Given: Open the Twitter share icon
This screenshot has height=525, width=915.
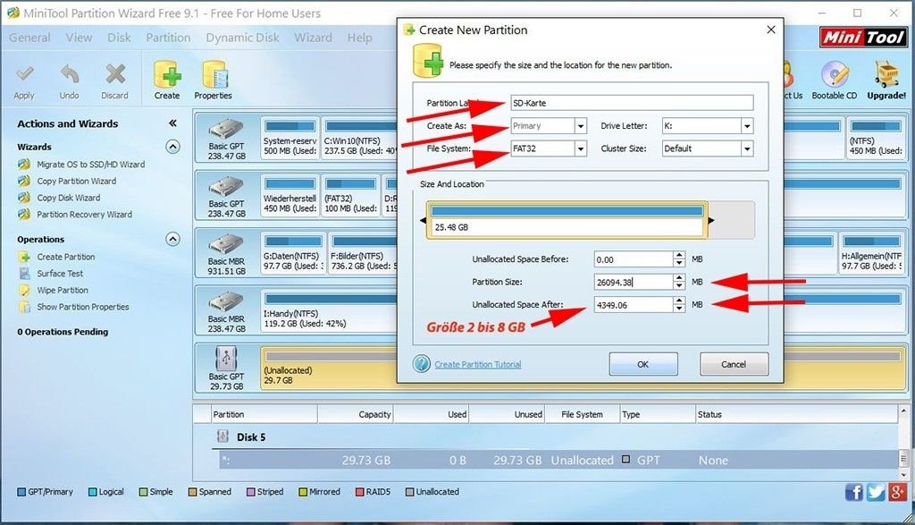Looking at the screenshot, I should click(x=876, y=492).
